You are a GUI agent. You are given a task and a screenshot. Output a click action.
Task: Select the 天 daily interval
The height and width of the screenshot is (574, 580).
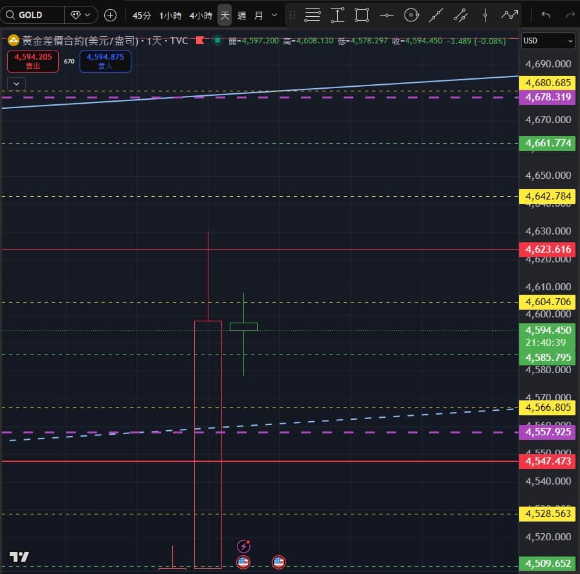(x=225, y=15)
